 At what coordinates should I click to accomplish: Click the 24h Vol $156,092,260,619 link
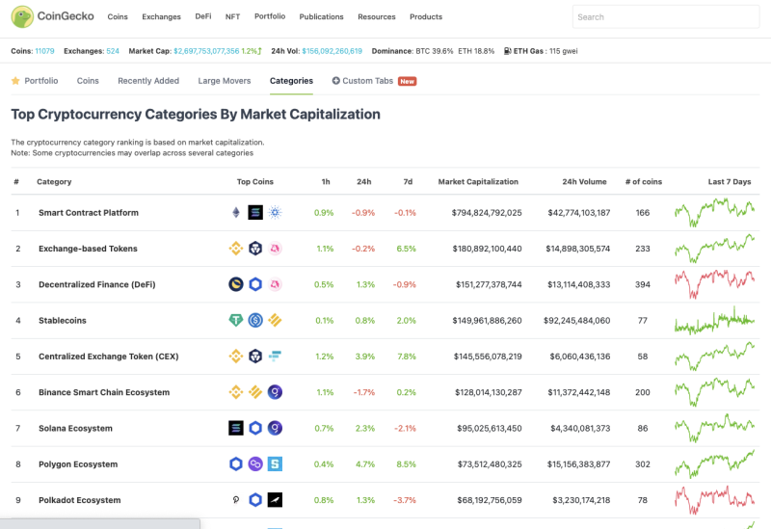(332, 51)
